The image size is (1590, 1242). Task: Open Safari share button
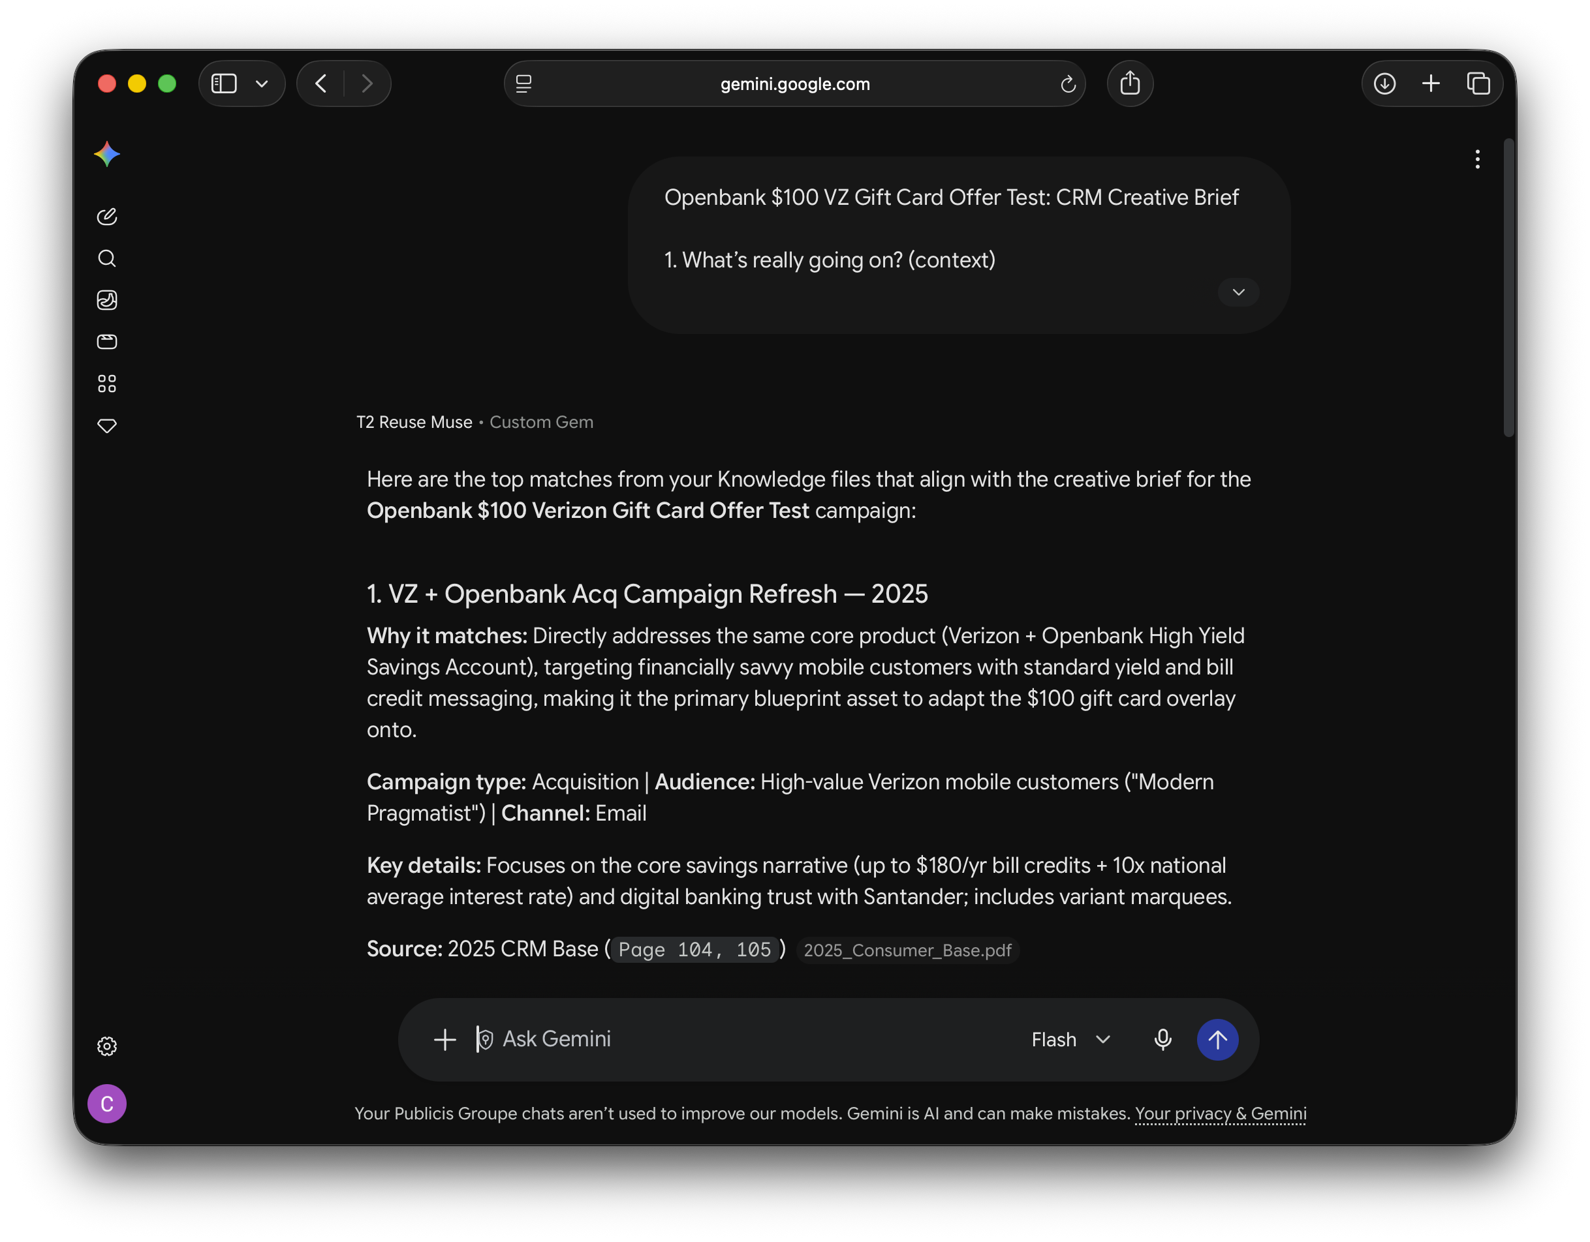click(1130, 83)
